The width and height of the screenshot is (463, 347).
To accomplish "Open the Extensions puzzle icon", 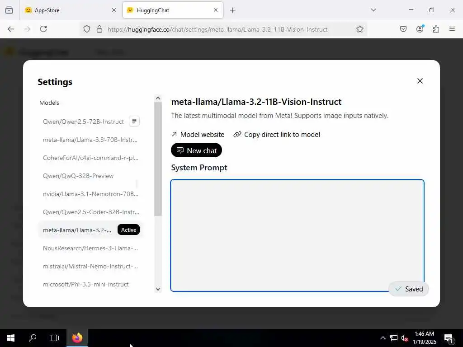I will coord(436,29).
